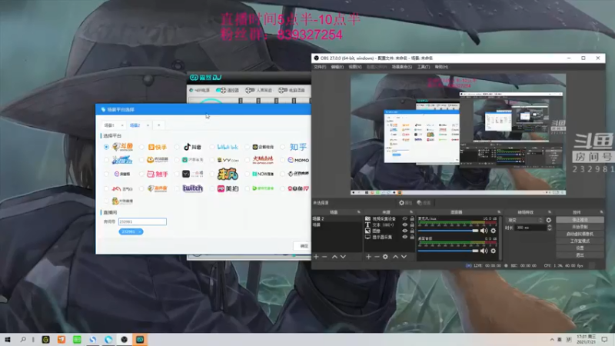Remove the selected source with minus icon
The height and width of the screenshot is (346, 615).
(377, 257)
